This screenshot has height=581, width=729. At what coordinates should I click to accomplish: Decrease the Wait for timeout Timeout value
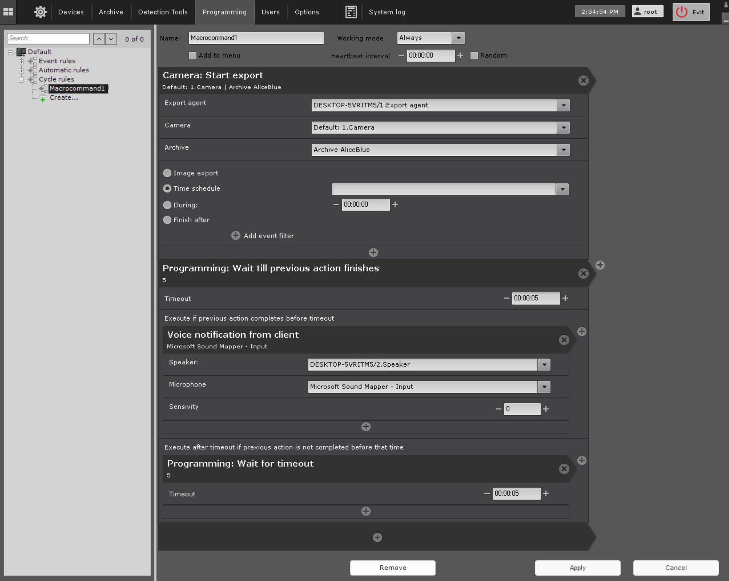point(487,493)
